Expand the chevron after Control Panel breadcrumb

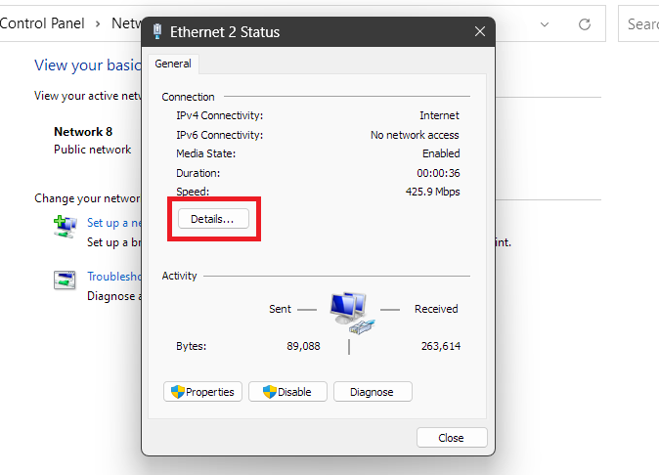point(98,23)
